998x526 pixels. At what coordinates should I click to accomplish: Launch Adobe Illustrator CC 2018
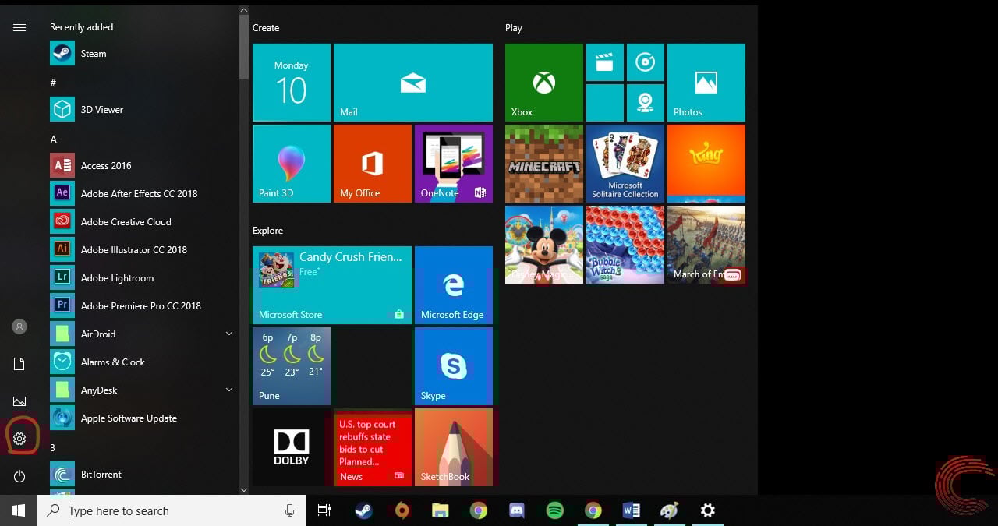coord(140,250)
